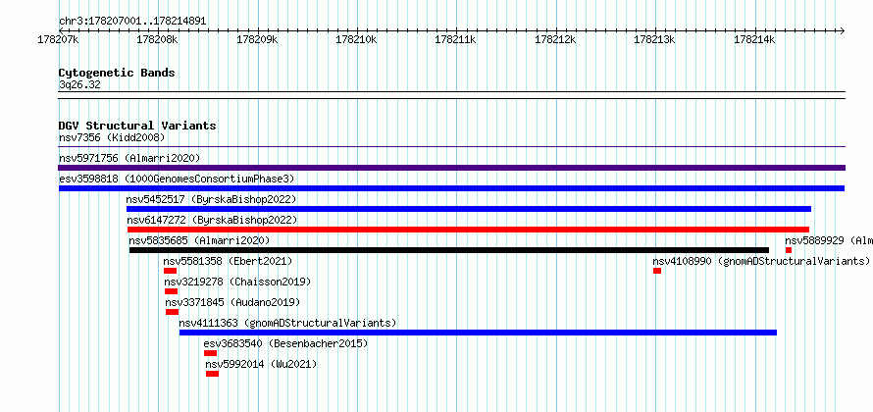Viewport: 873px width, 412px height.
Task: Click the 178214k ruler tick label
Action: [754, 39]
